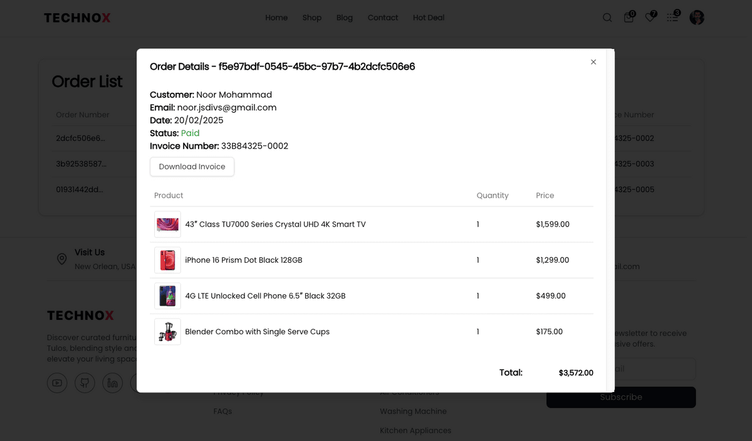Select the Blender Combo product thumbnail

(x=167, y=331)
